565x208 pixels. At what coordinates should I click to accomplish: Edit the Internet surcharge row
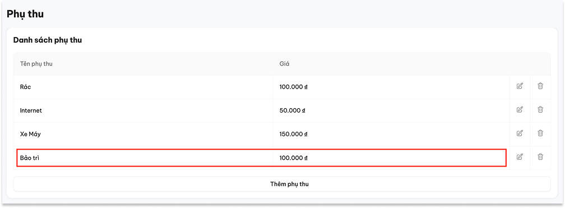click(x=520, y=109)
